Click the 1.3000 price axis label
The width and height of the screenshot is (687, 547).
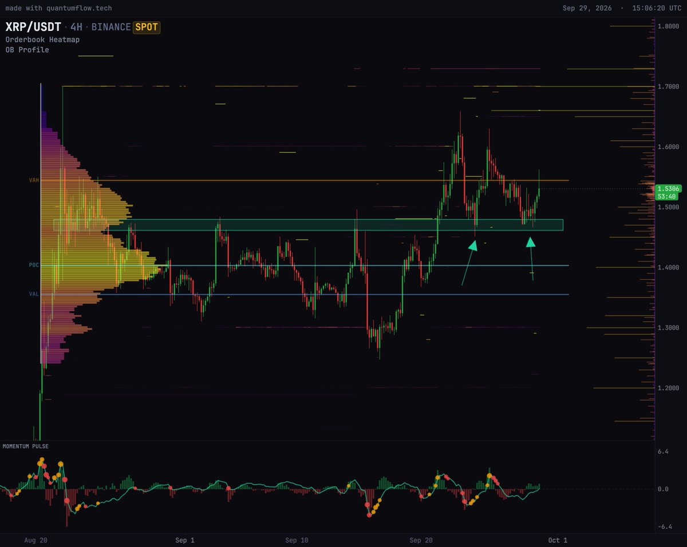point(668,328)
